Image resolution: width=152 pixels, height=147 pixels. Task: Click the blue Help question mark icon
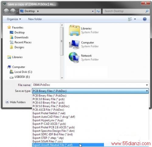(x=145, y=19)
